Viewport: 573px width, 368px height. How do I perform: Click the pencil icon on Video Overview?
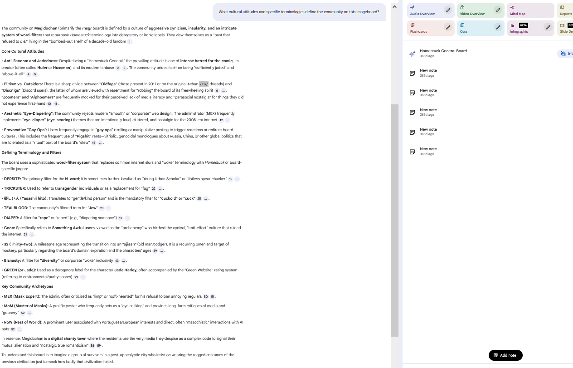[x=498, y=10]
